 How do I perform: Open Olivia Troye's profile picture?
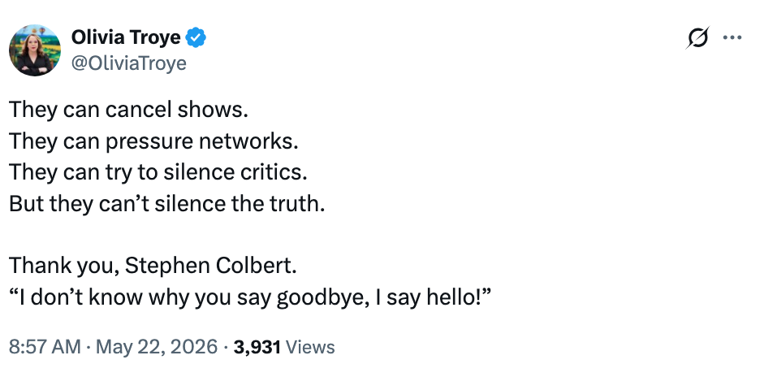(35, 50)
